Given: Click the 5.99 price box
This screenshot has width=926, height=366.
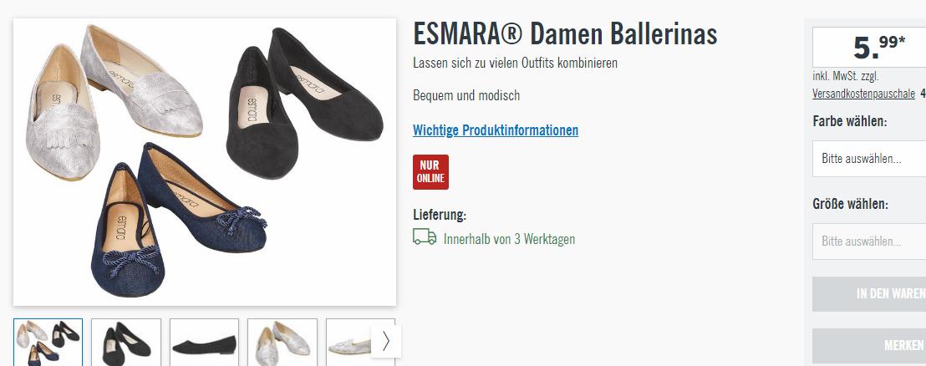Looking at the screenshot, I should click(869, 48).
